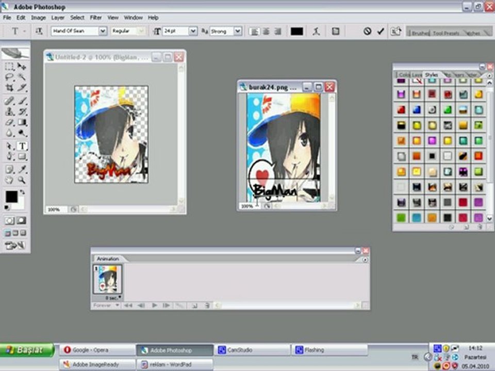Open the file browser toggle icon
This screenshot has height=371, width=495.
(x=396, y=31)
